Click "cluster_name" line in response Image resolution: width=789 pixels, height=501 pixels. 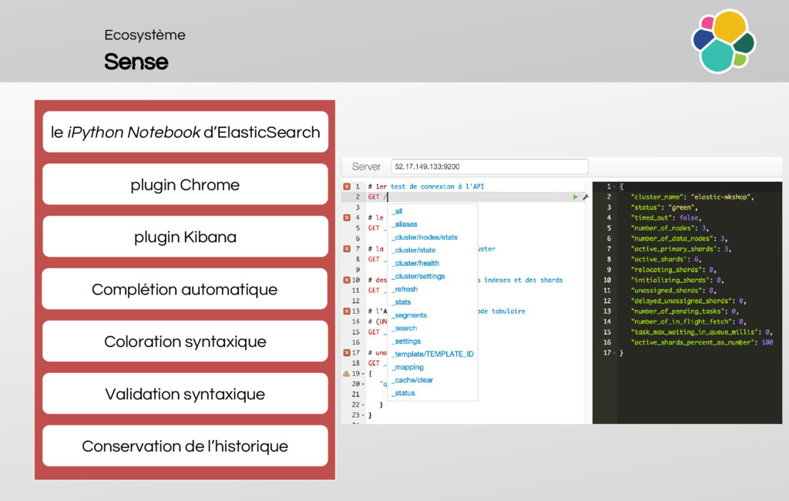point(693,197)
